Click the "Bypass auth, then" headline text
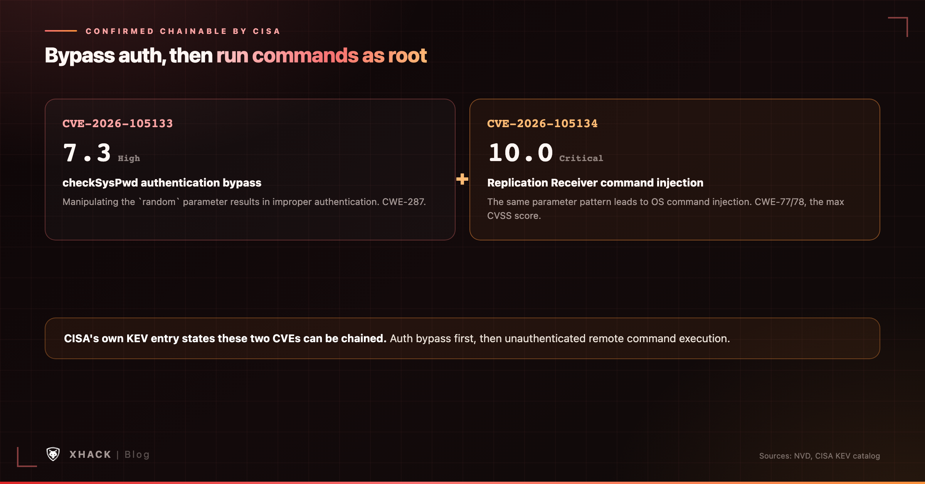The width and height of the screenshot is (925, 484). 129,55
